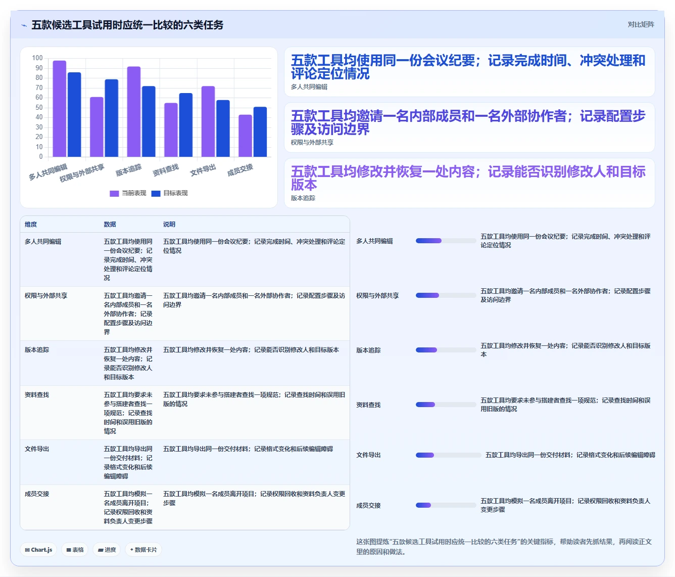The image size is (675, 577).
Task: Click the 数据卡片 chip at bottom
Action: [143, 550]
